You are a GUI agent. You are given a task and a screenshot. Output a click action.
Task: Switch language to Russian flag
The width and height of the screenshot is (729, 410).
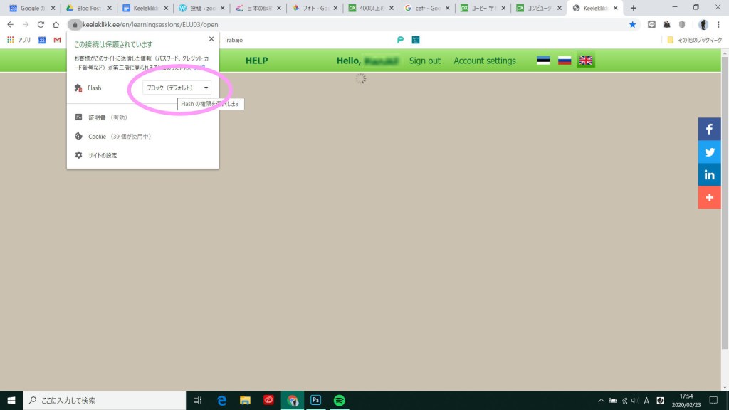(565, 61)
